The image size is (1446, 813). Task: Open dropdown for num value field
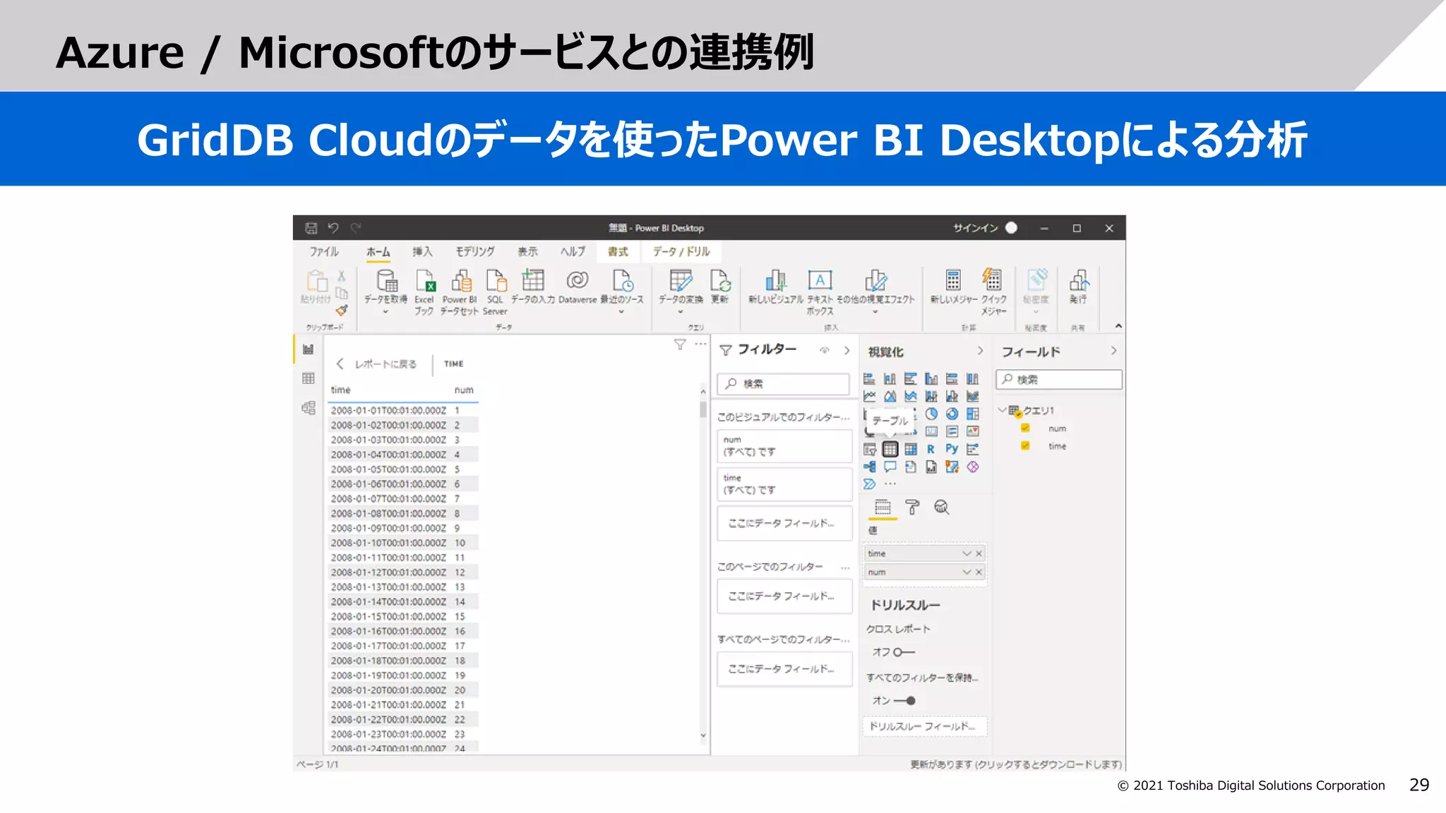click(967, 572)
